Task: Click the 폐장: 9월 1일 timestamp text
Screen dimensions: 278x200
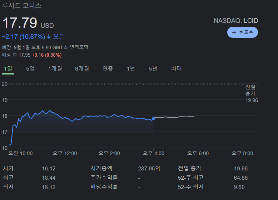Action: pyautogui.click(x=34, y=47)
